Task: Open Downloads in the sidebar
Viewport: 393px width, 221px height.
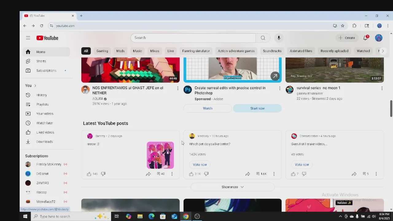Action: pyautogui.click(x=46, y=142)
